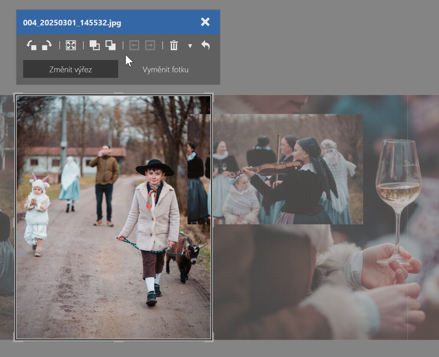Viewport: 439px width, 357px height.
Task: Delete the photo using the trash icon
Action: 174,46
